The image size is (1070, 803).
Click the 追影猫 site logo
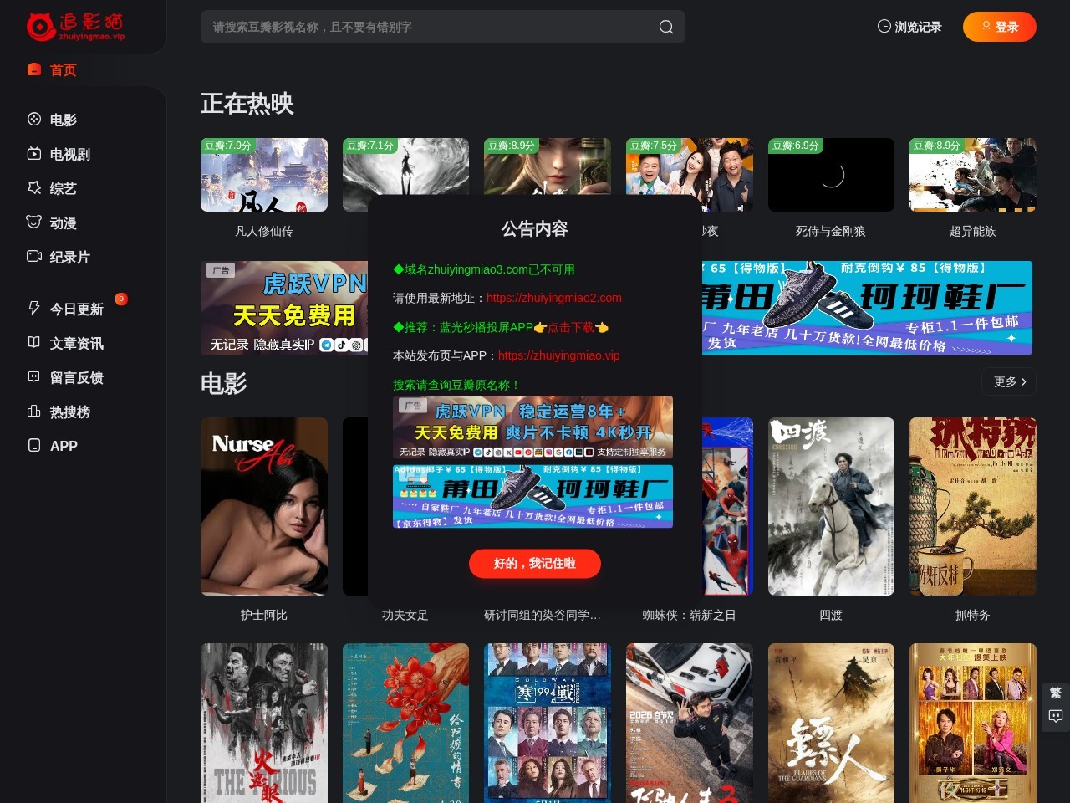75,26
